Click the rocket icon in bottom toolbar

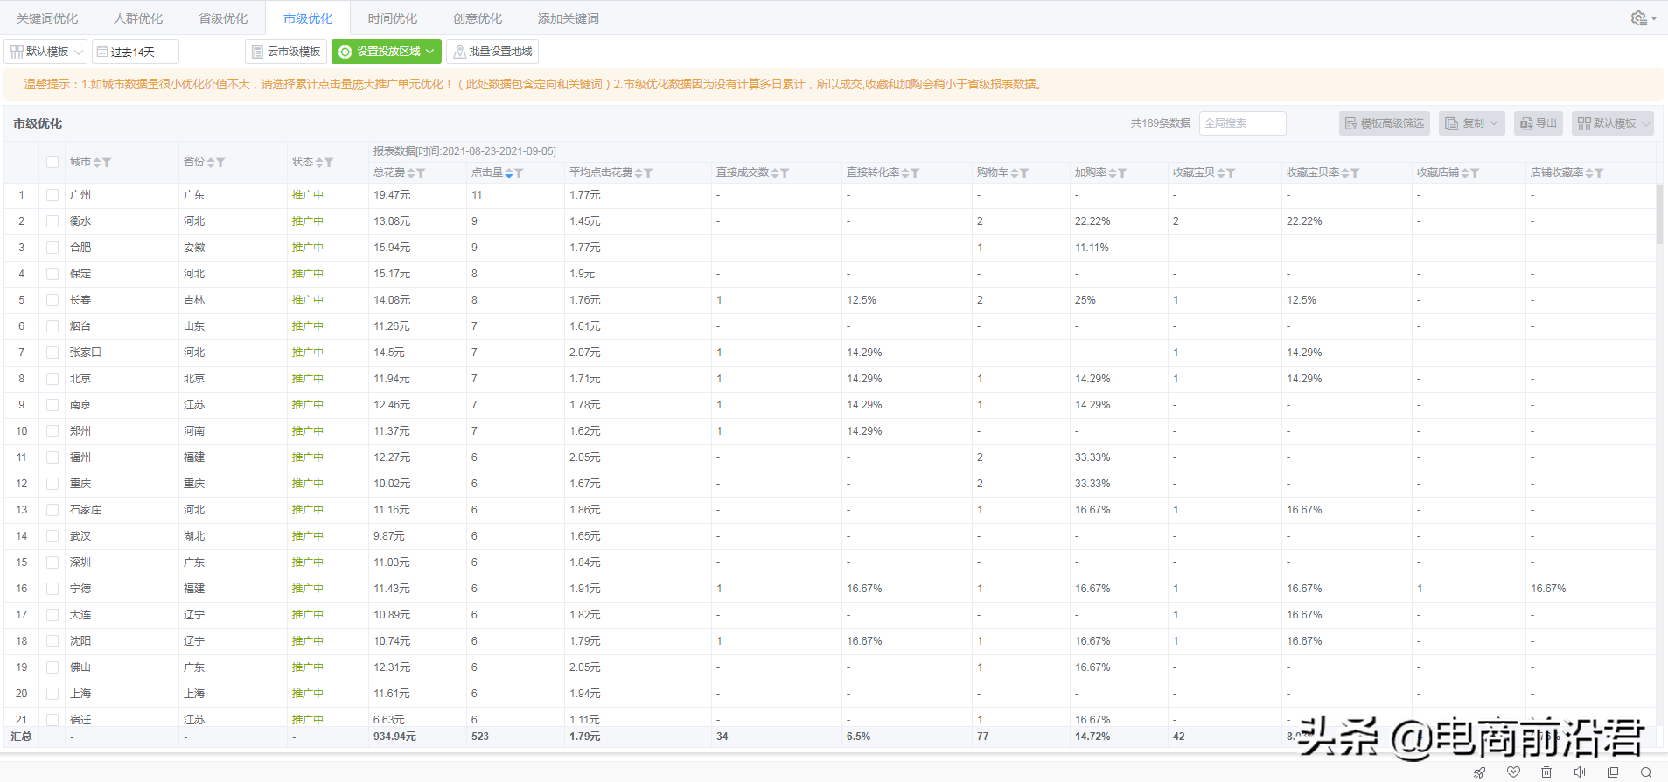[x=1479, y=772]
